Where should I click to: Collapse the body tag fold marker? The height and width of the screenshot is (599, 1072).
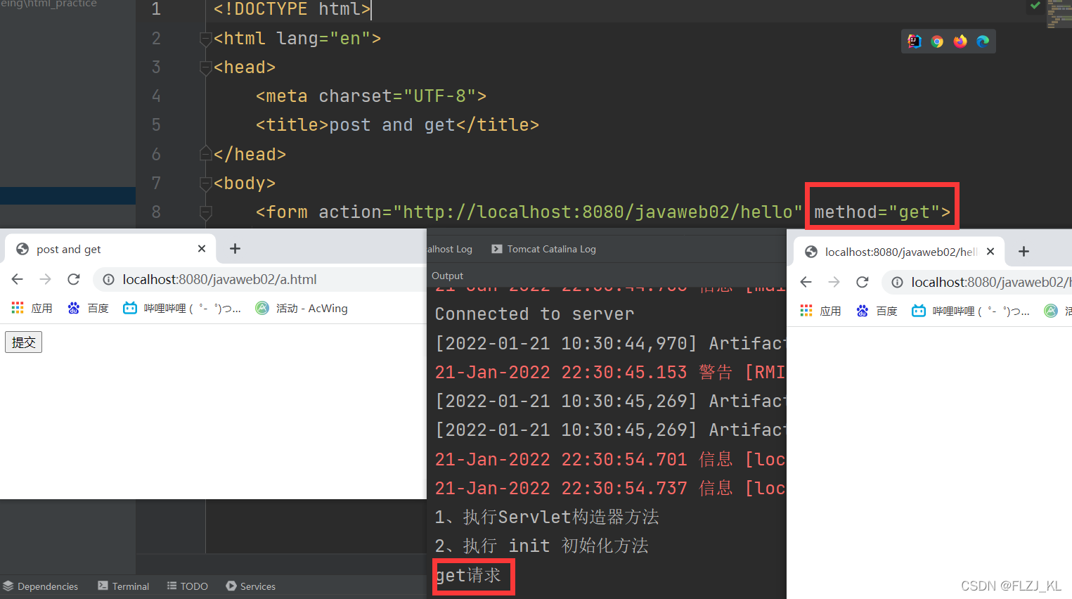click(x=206, y=183)
